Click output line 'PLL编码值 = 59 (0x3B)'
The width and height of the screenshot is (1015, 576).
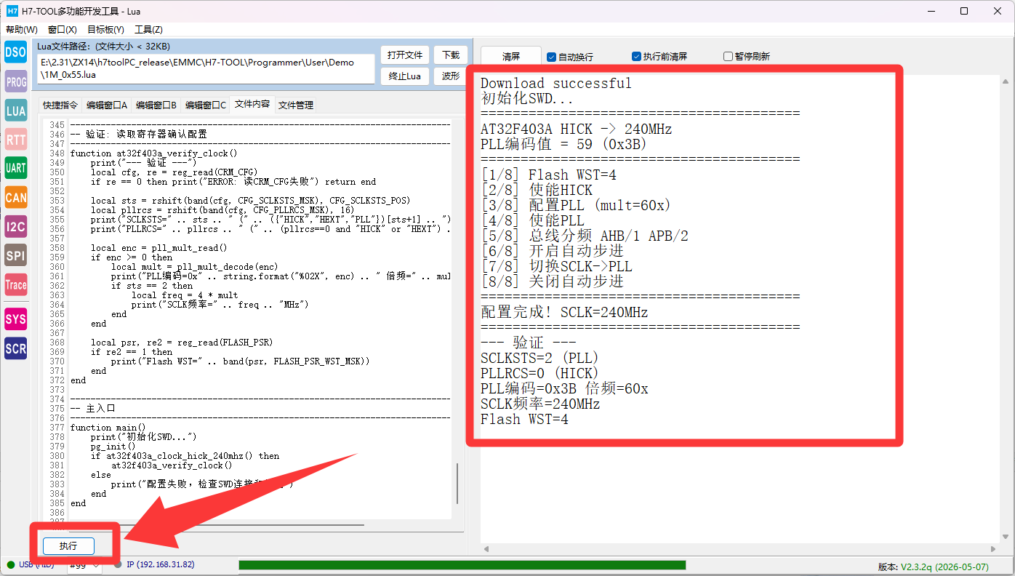[x=564, y=145]
